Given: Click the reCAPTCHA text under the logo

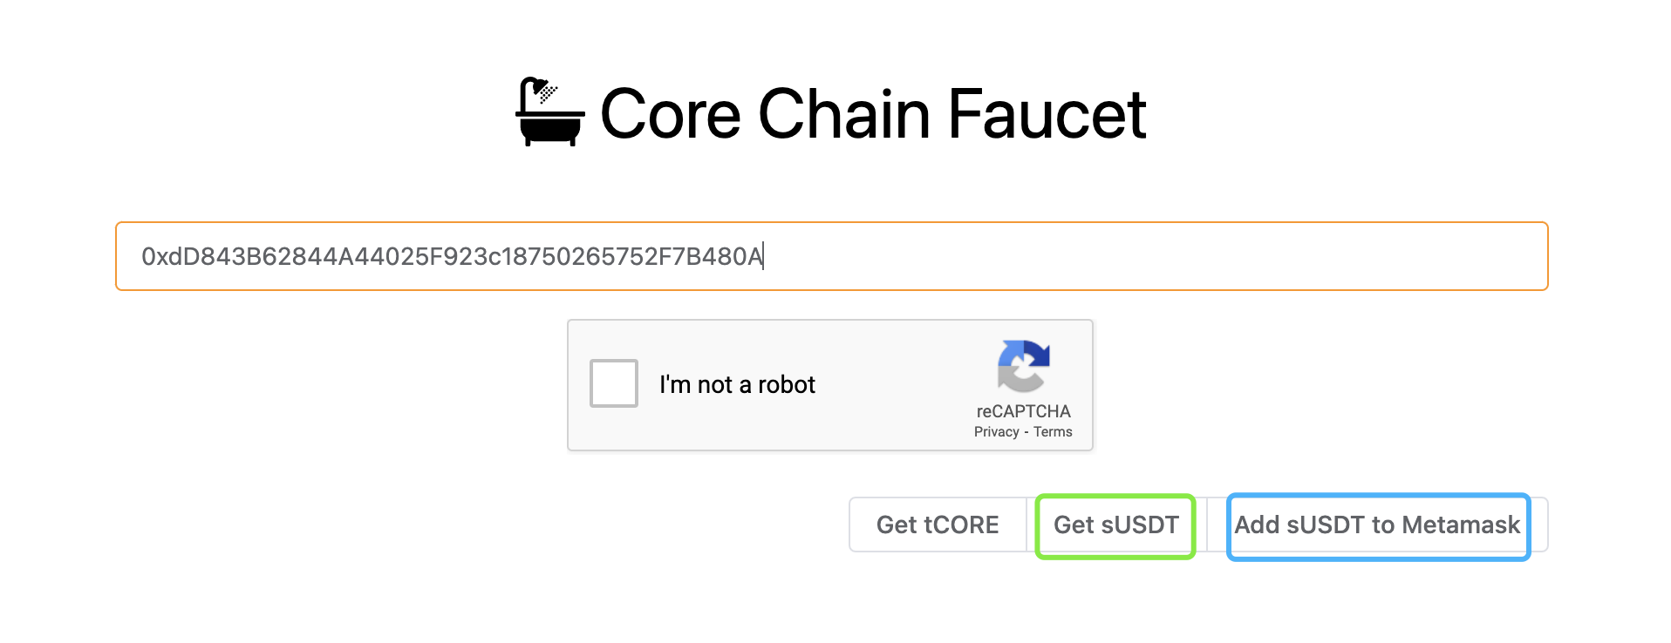Looking at the screenshot, I should [1023, 411].
